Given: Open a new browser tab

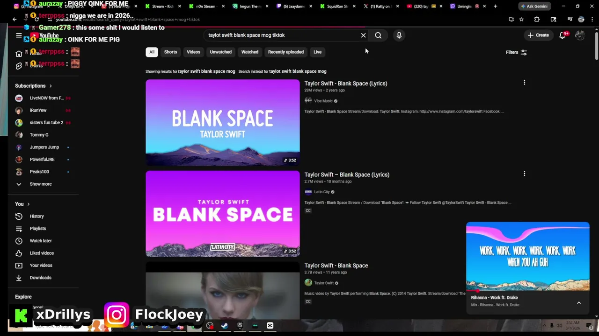Looking at the screenshot, I should click(x=495, y=6).
